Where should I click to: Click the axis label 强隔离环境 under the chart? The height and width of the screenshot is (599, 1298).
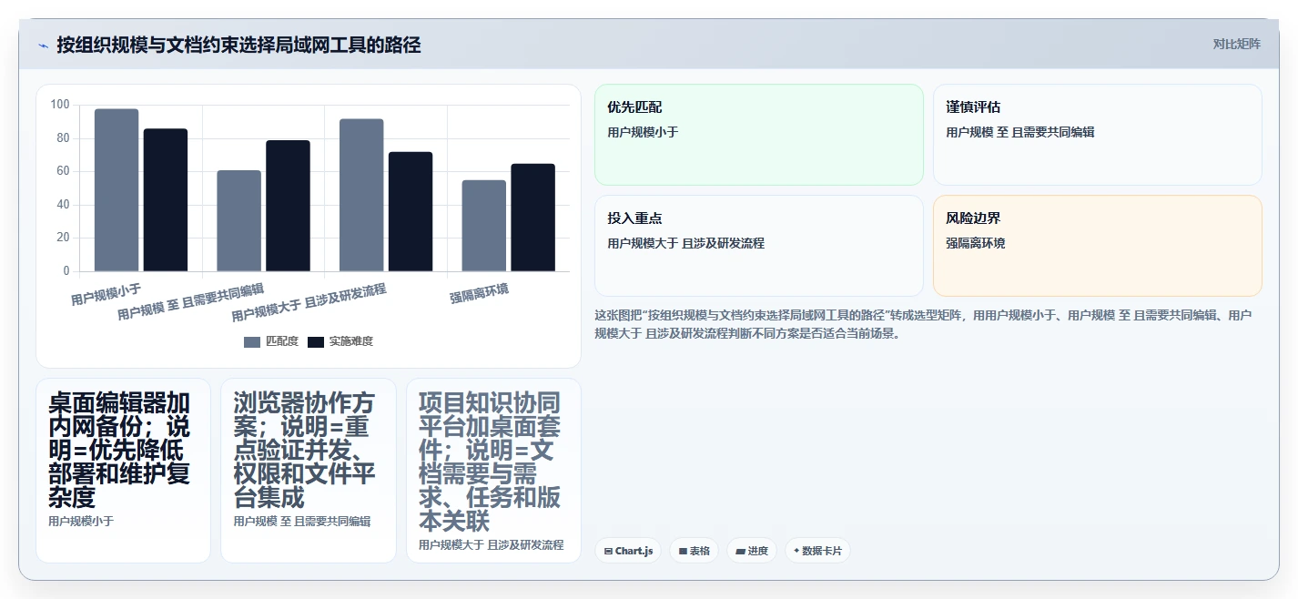tap(480, 294)
